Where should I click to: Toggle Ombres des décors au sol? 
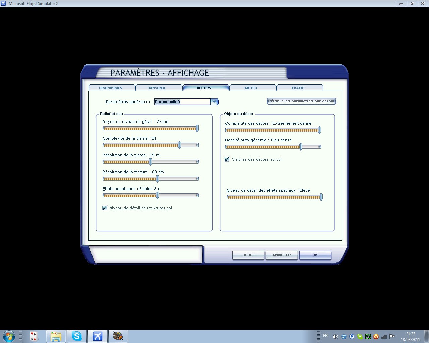[x=227, y=159]
